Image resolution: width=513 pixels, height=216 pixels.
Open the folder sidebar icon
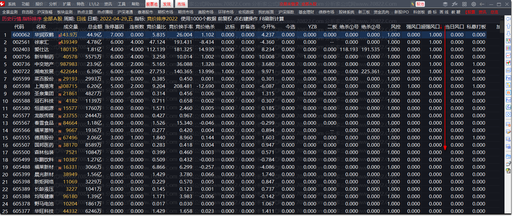508,156
